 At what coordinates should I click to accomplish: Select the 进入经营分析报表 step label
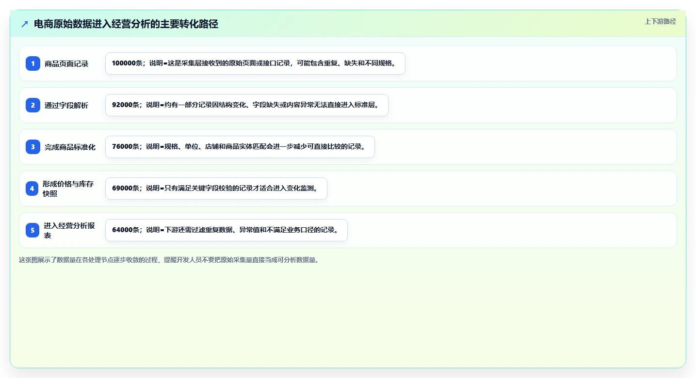[x=69, y=230]
